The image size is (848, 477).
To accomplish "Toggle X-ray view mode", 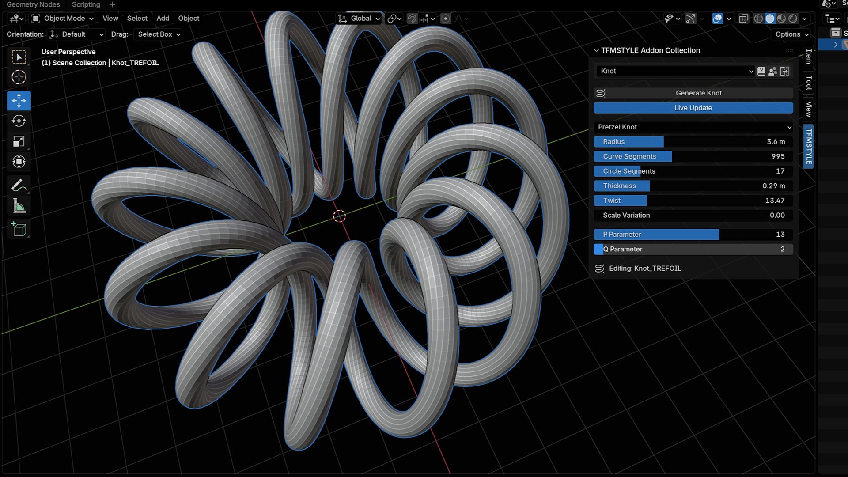I will (744, 19).
